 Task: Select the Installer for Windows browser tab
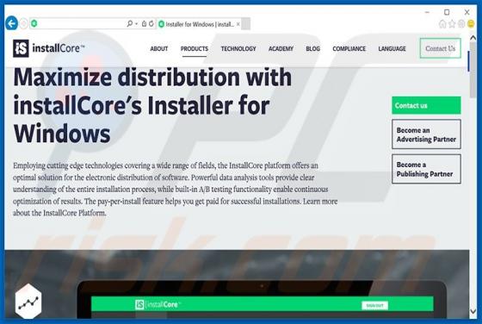point(199,24)
